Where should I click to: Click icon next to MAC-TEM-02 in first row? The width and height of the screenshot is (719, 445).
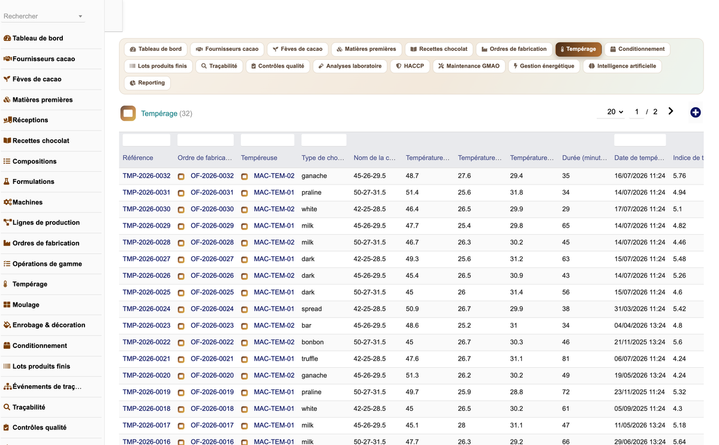pos(244,177)
